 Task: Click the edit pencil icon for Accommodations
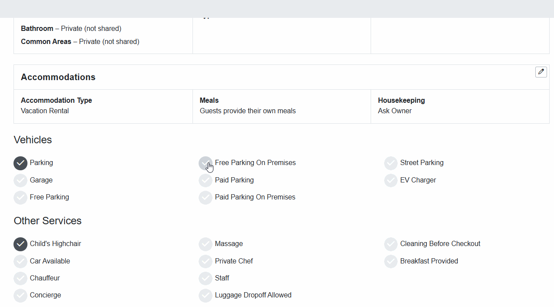pyautogui.click(x=541, y=72)
